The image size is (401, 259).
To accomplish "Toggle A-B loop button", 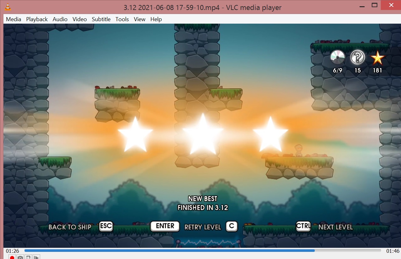I will [28, 257].
